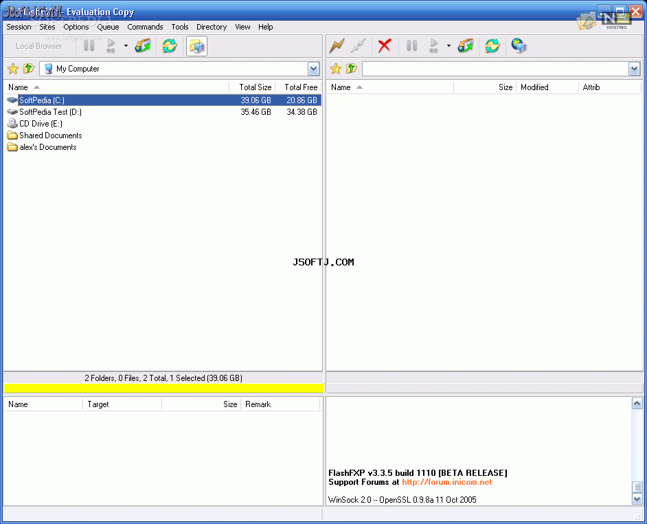Viewport: 647px width, 524px height.
Task: Click the 20.86 GB total free value
Action: click(x=302, y=100)
